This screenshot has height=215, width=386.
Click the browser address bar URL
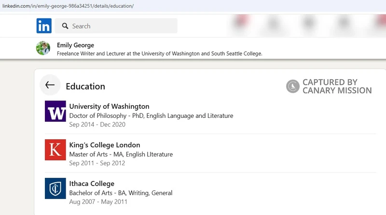[68, 6]
